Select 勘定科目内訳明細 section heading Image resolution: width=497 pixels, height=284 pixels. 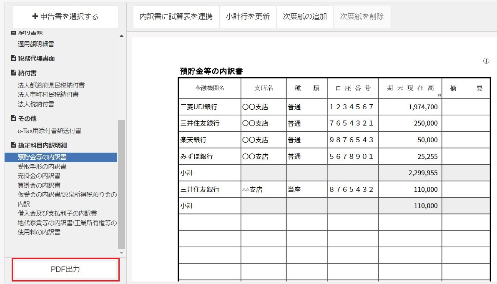click(x=43, y=146)
